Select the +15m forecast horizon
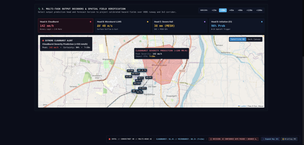Viewport: 304px width, 145px height. (x=214, y=10)
